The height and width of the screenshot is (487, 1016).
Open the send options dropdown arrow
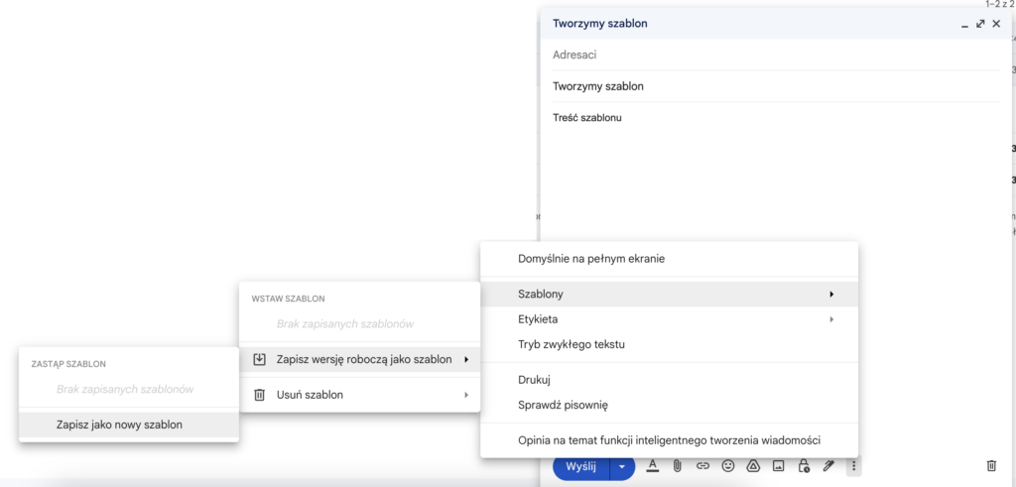coord(622,466)
